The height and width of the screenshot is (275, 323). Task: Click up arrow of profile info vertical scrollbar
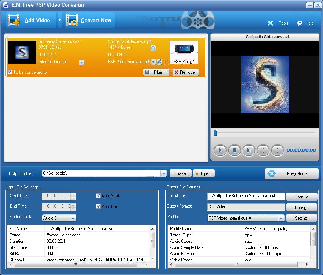pyautogui.click(x=313, y=229)
